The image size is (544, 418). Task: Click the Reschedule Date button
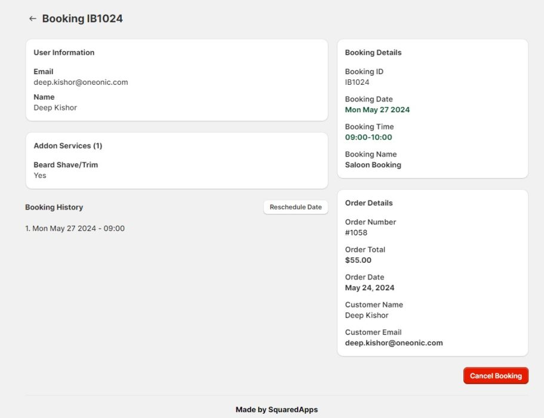(x=296, y=207)
